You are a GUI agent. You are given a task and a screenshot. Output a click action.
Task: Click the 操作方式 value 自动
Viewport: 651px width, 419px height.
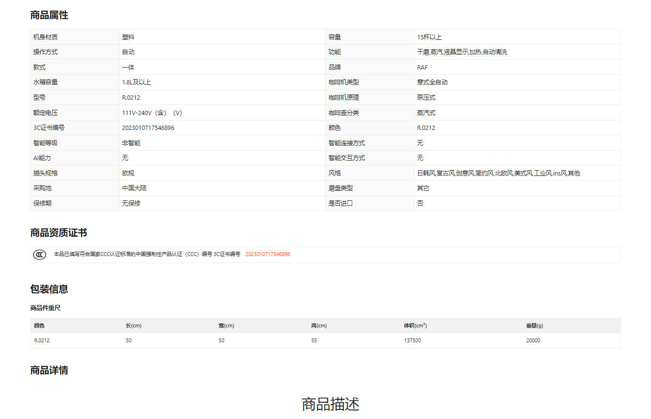[128, 52]
